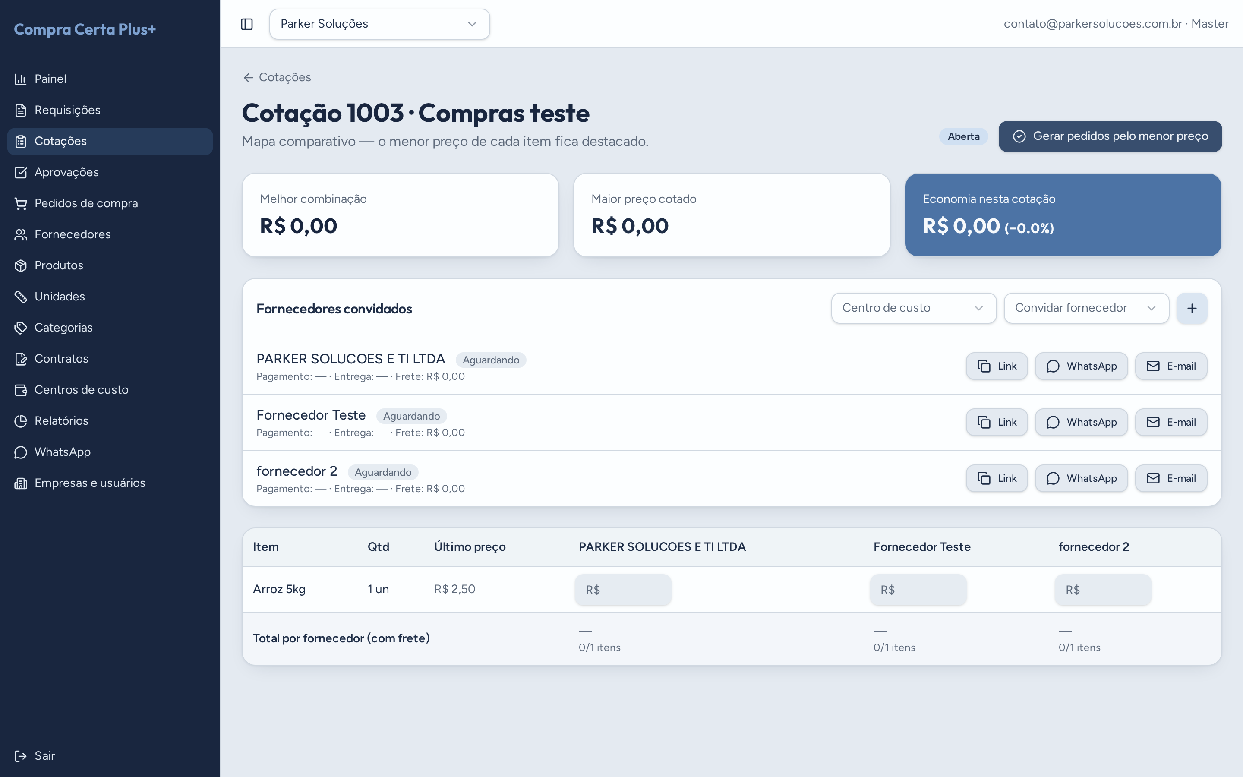
Task: Click the sidebar WhatsApp chat icon
Action: (x=21, y=452)
